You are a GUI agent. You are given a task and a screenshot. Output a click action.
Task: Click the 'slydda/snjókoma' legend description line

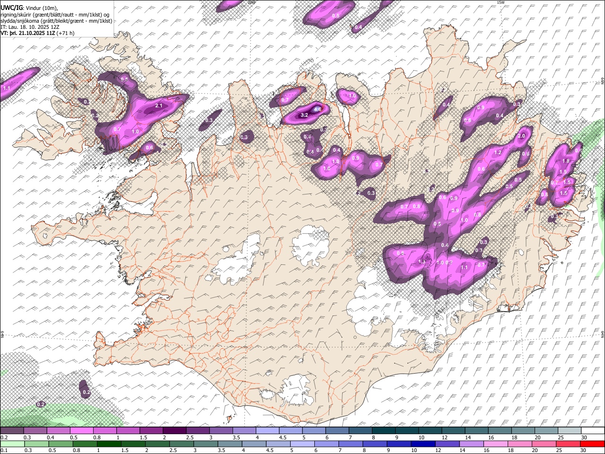[56, 21]
